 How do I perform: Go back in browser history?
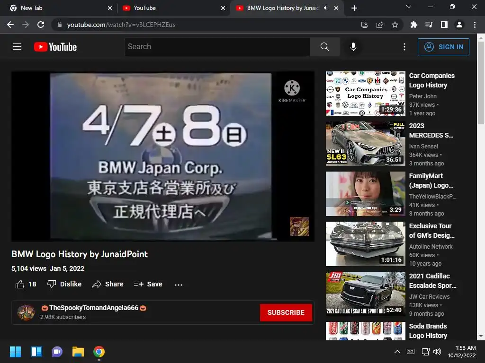[10, 25]
